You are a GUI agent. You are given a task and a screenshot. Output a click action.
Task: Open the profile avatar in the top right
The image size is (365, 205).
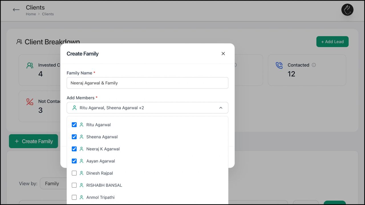point(347,9)
